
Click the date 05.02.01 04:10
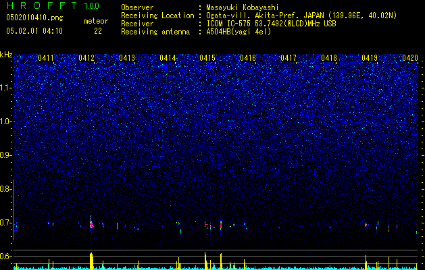pyautogui.click(x=34, y=31)
